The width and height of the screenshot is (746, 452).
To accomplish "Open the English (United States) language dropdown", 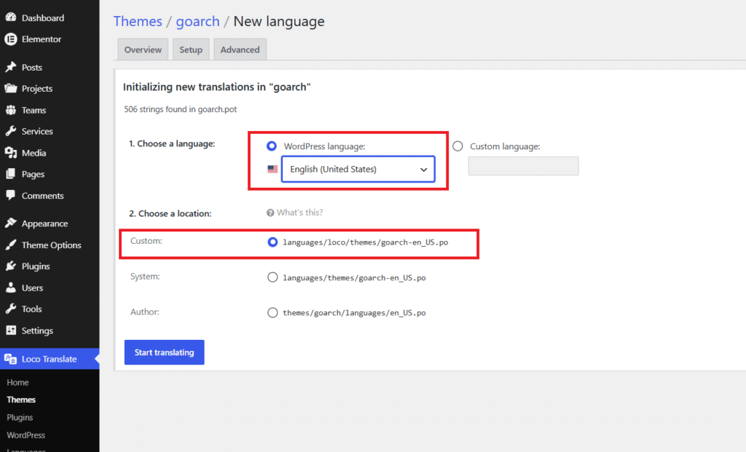I will (x=358, y=169).
